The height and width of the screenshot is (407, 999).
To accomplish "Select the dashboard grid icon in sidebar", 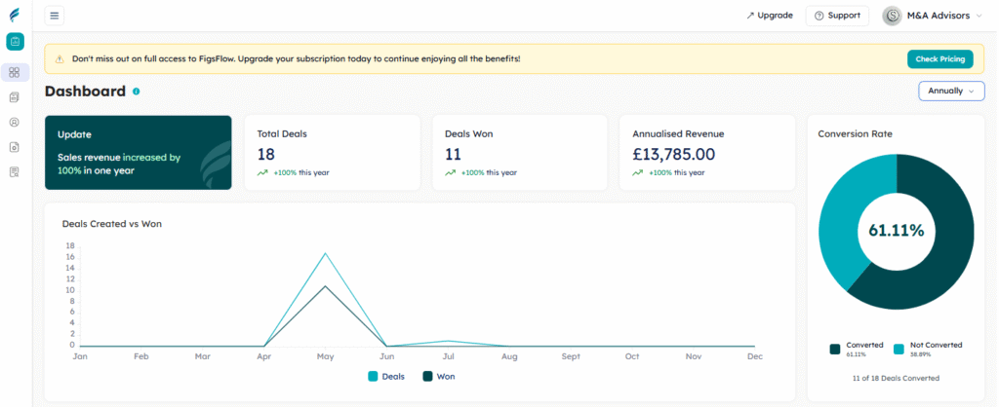I will point(15,72).
